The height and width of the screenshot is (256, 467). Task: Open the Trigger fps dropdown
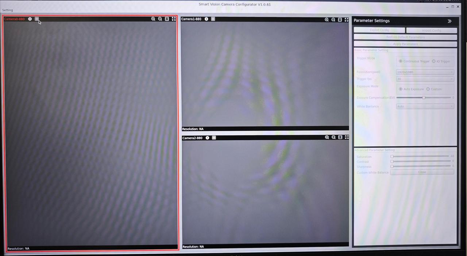point(425,79)
